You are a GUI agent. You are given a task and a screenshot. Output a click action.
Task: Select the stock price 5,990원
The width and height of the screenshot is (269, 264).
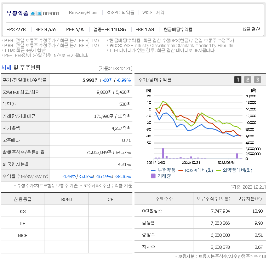point(90,80)
